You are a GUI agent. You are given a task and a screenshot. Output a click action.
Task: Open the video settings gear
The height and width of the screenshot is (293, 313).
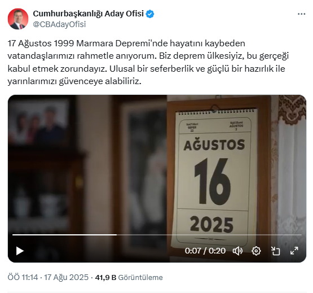click(256, 251)
